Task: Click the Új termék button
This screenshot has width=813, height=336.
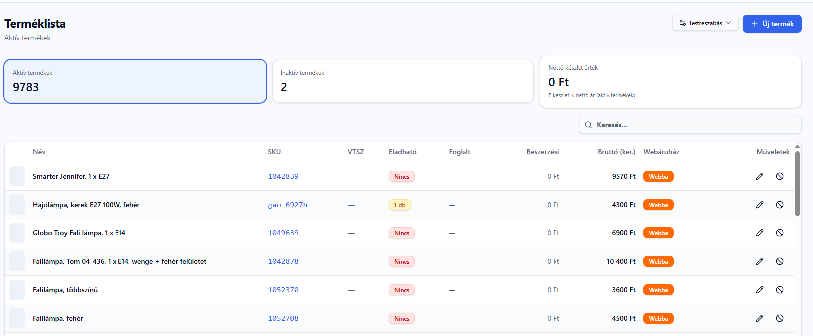Action: pos(772,24)
